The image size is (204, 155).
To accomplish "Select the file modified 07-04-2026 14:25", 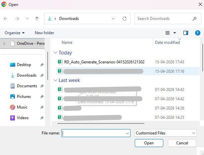I will [128, 117].
